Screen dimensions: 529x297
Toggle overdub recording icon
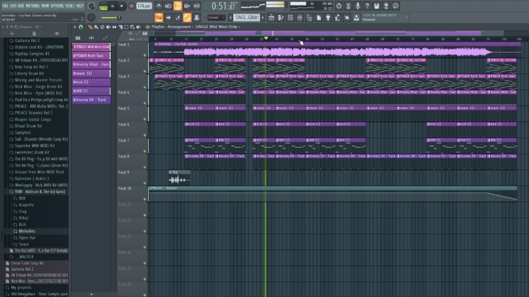[x=187, y=6]
